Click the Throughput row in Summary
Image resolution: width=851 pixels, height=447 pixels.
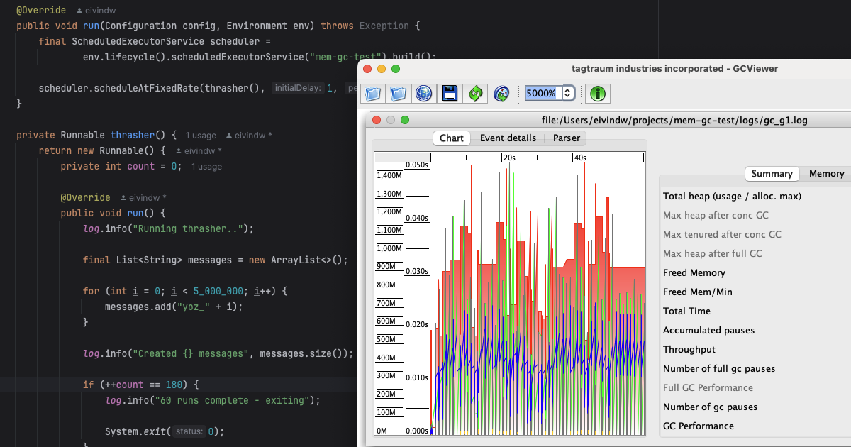coord(689,350)
